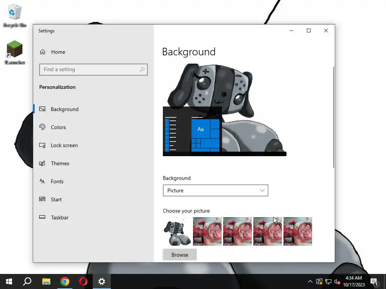Click the Settings window vertical scrollbar
386x289 pixels.
point(334,117)
